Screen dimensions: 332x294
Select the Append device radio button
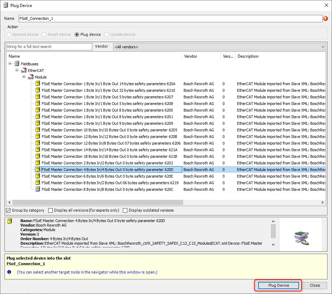pos(9,34)
